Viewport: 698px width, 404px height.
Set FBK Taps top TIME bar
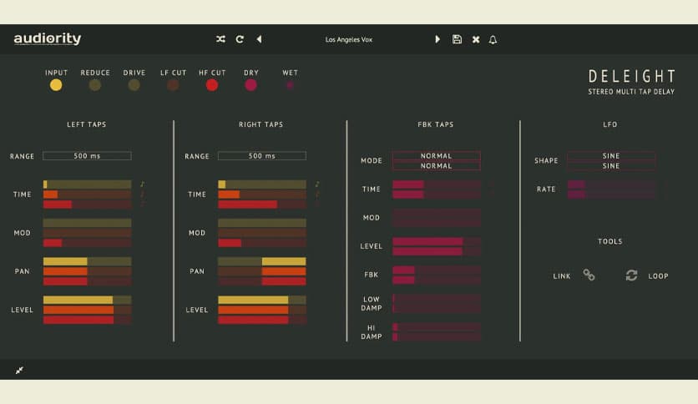[437, 184]
